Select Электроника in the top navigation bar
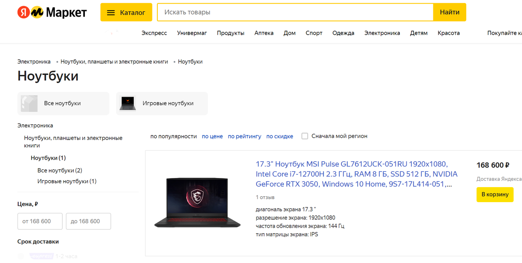 click(x=382, y=33)
